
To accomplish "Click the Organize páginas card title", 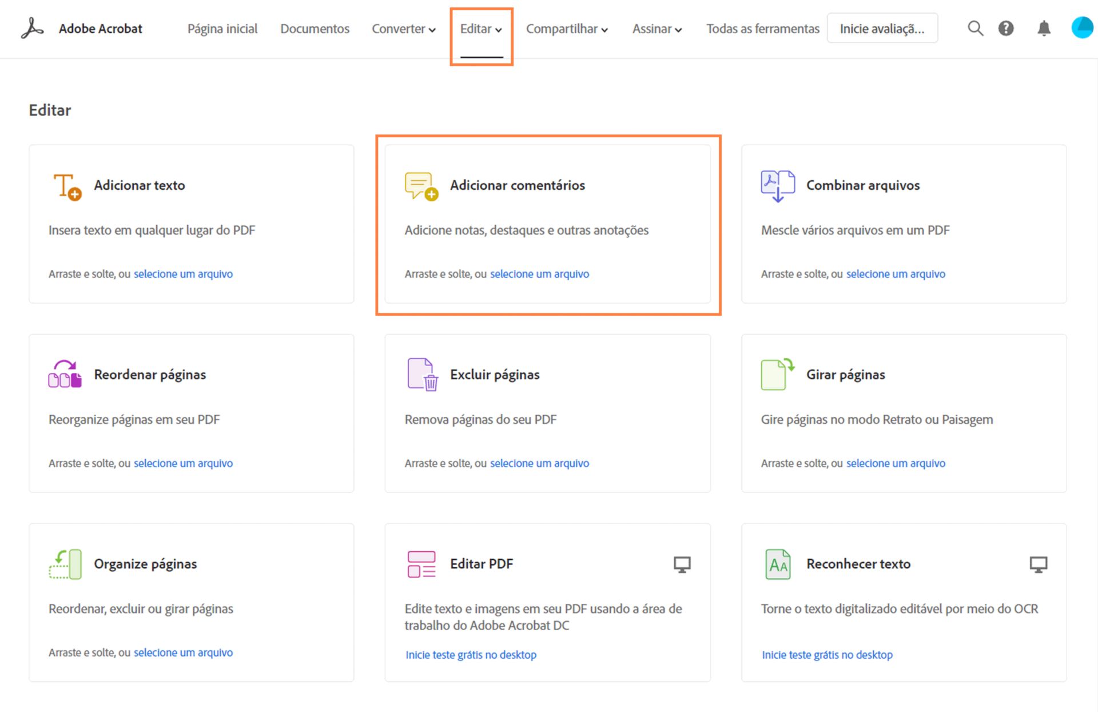I will [145, 564].
